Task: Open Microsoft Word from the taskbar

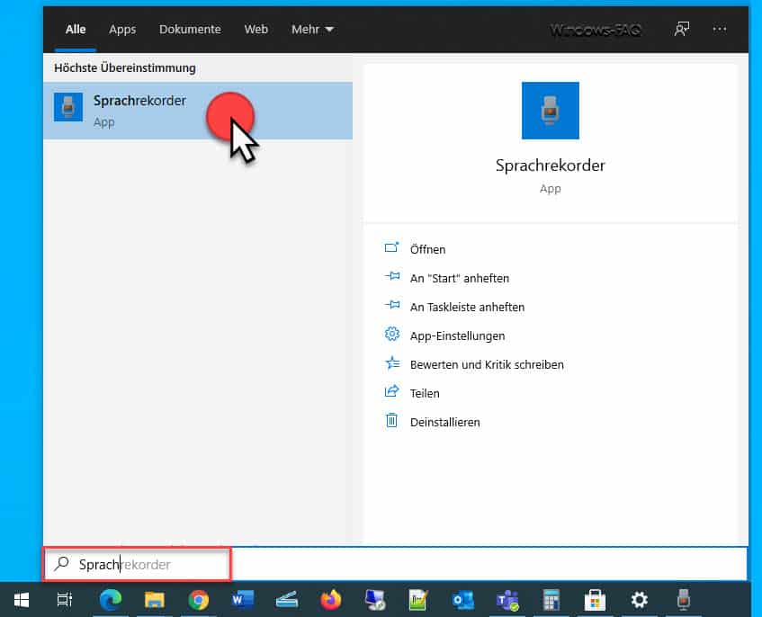Action: pos(243,600)
